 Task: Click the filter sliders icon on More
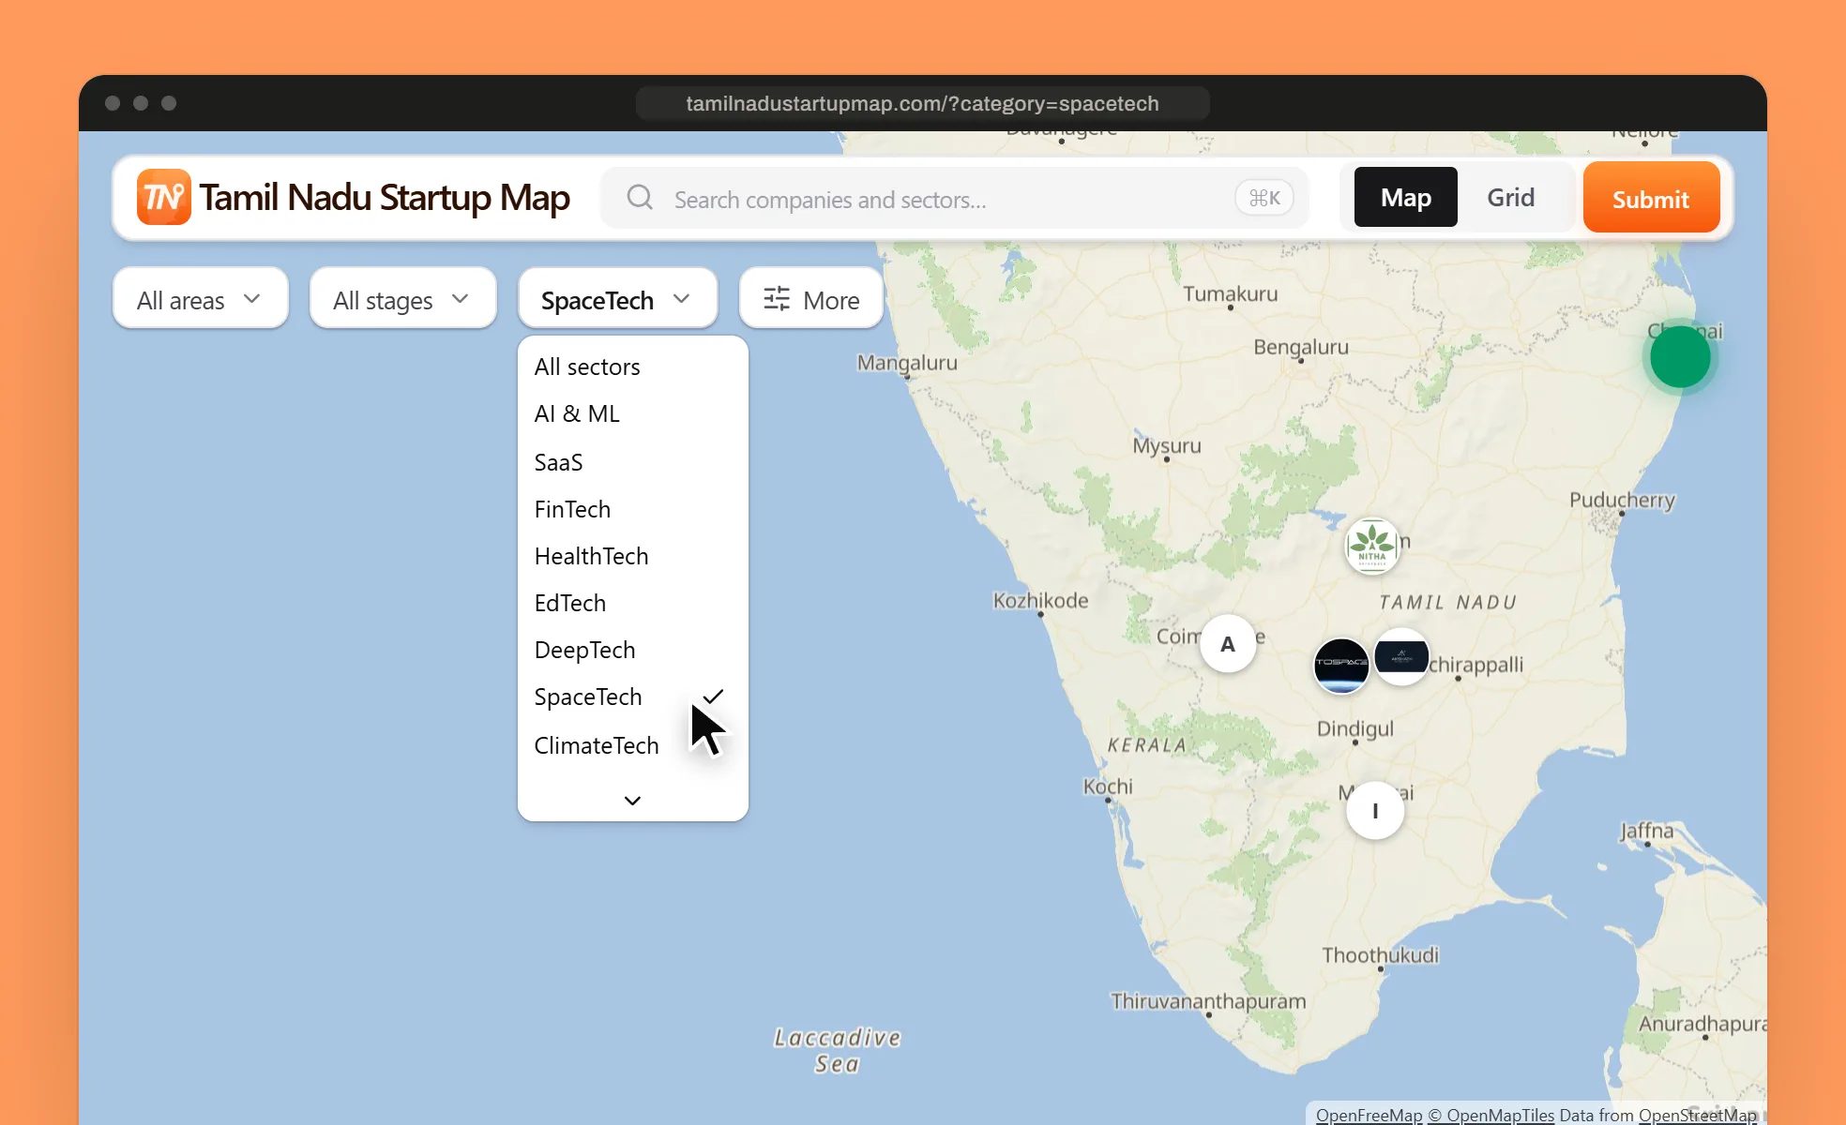777,299
